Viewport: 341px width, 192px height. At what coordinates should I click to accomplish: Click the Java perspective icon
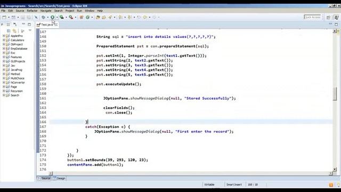[336, 17]
